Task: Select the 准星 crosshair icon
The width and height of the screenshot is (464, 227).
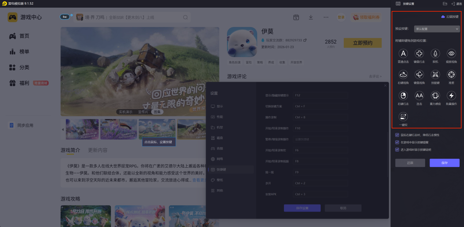Action: click(x=452, y=75)
